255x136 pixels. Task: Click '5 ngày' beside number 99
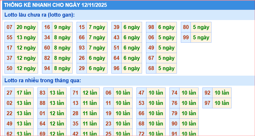coord(201,37)
